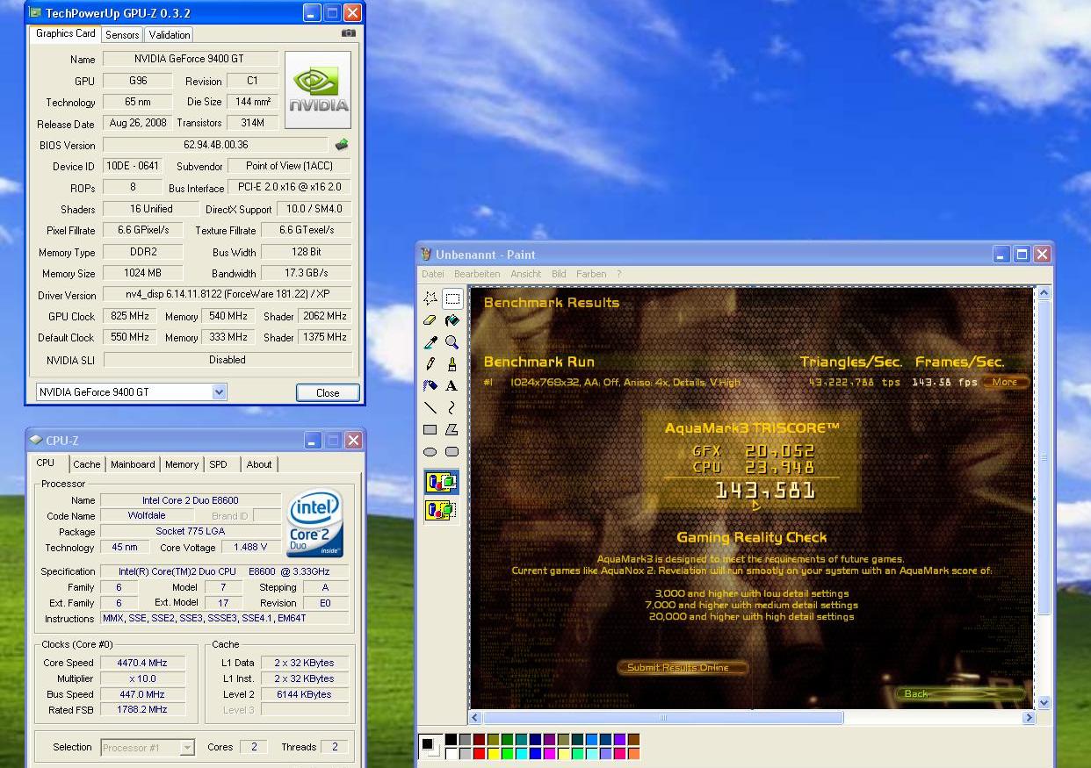Select the Ellipse shape tool
This screenshot has height=768, width=1091.
click(x=430, y=452)
